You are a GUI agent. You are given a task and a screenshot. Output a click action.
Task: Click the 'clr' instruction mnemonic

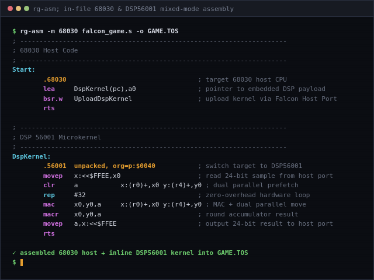[49, 185]
